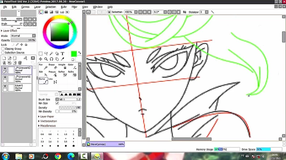
Task: Select the Layer1 layer row
Action: pyautogui.click(x=17, y=88)
